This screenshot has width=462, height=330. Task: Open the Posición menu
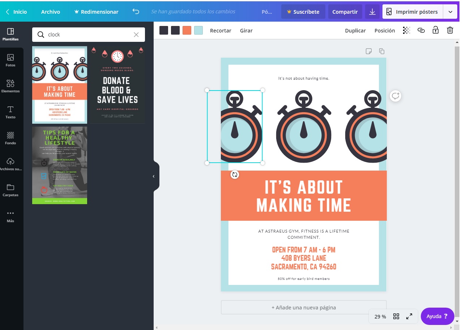[x=385, y=31]
